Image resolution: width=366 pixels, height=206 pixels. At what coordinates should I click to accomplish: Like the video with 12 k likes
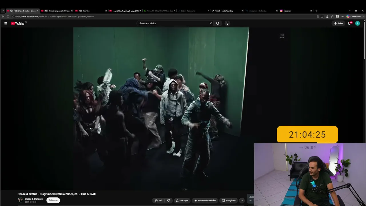[158, 201]
